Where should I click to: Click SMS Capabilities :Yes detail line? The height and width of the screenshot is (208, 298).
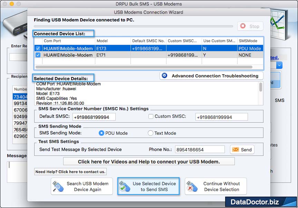point(56,98)
